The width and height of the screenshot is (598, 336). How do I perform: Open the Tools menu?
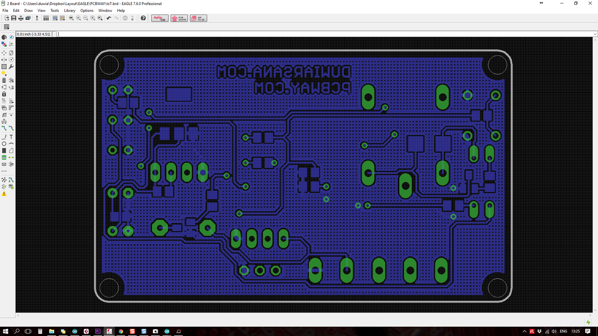point(55,10)
